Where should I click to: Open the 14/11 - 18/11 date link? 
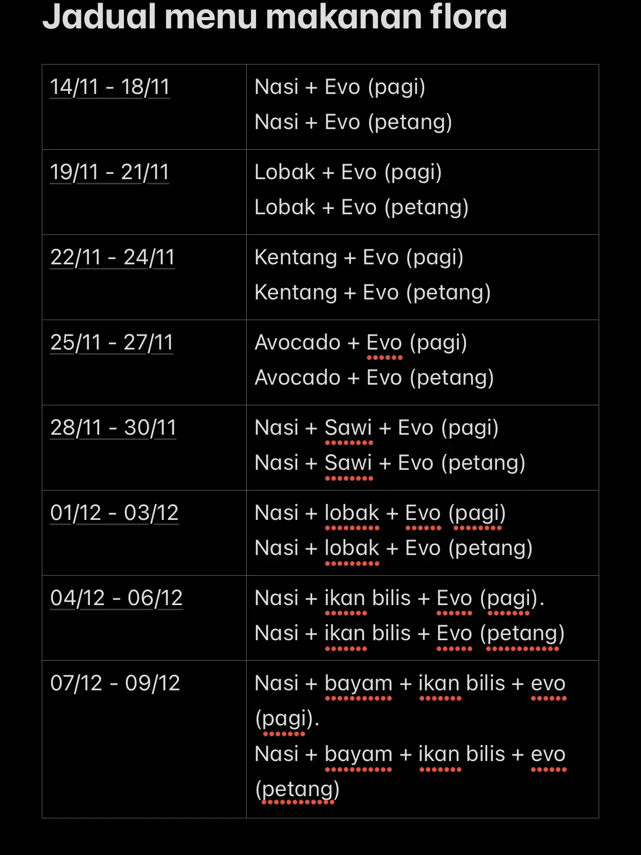pos(110,87)
